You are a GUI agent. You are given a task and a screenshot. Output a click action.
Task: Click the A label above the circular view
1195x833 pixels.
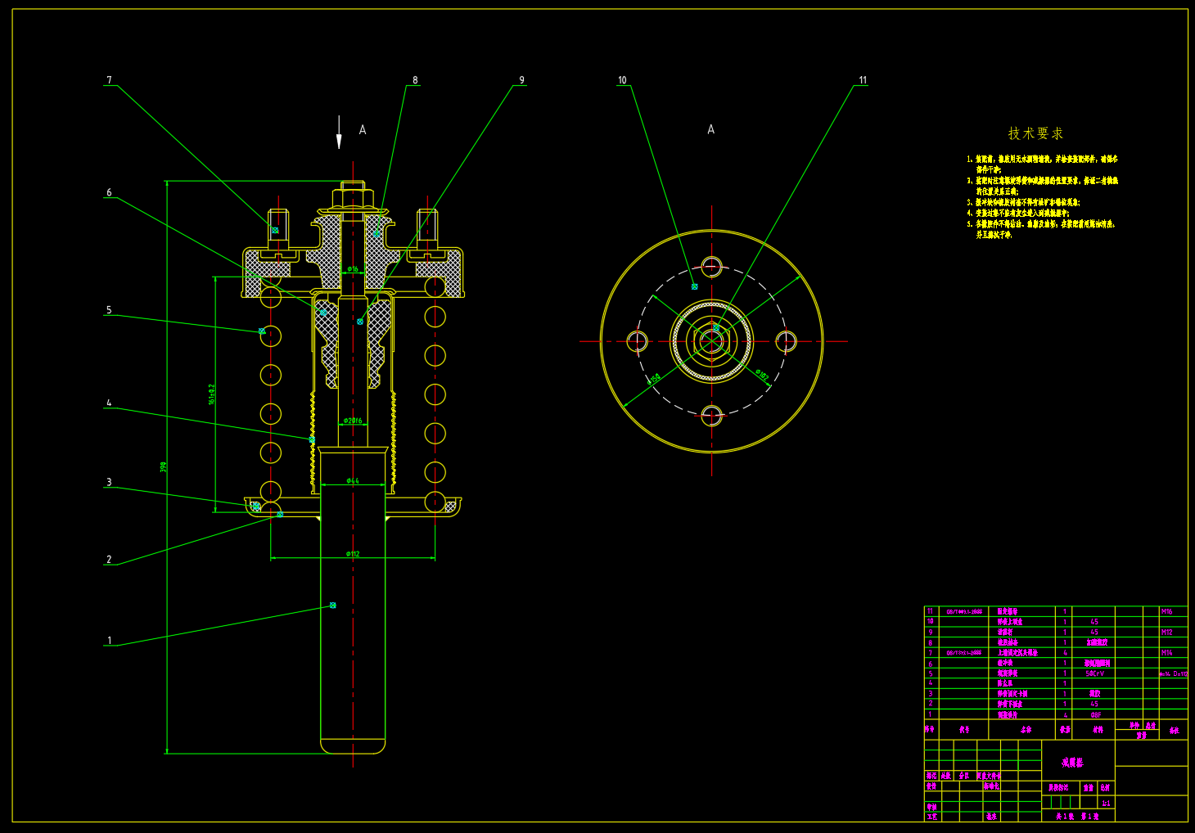(x=710, y=129)
